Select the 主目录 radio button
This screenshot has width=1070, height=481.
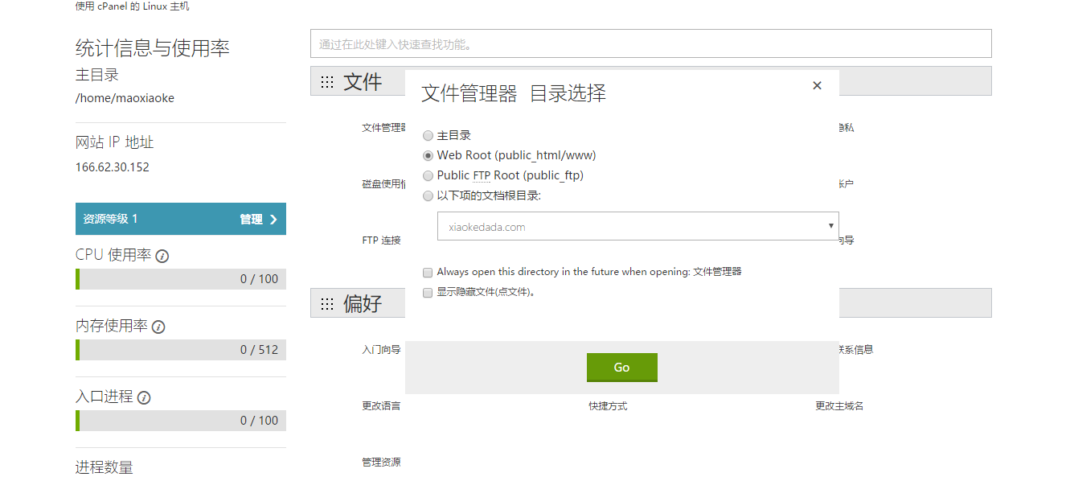coord(428,136)
